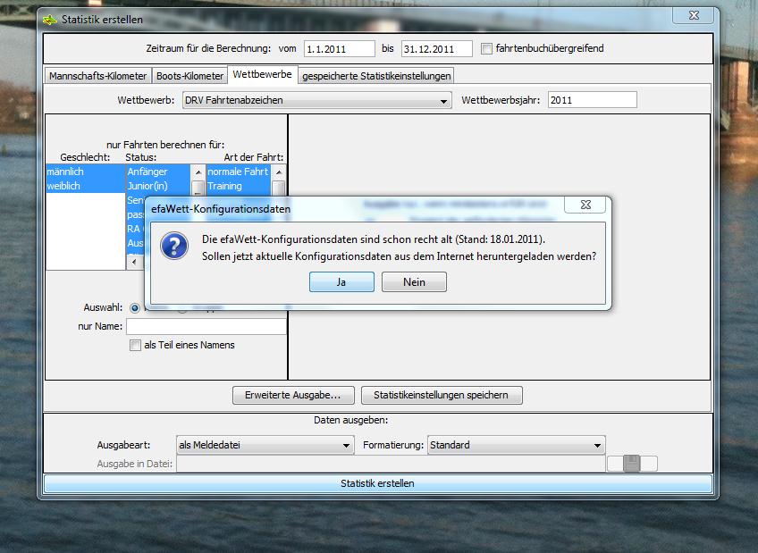758x553 pixels.
Task: Open the Wettbewerb dropdown list
Action: coord(444,101)
